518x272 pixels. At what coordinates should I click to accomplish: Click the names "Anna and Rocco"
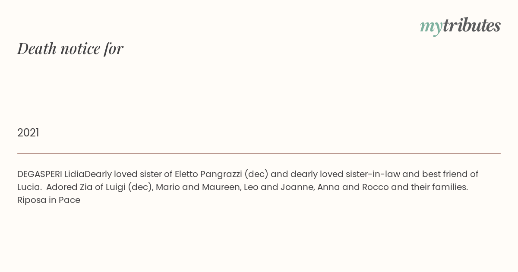click(350, 187)
